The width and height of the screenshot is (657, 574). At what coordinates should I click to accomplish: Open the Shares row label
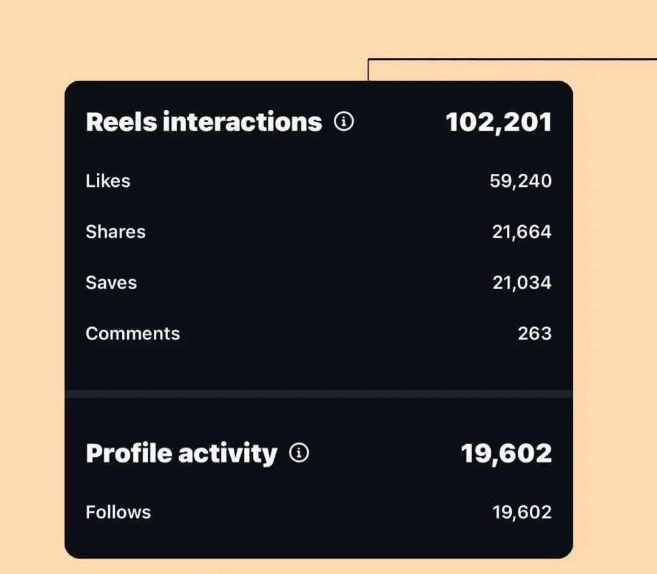115,232
